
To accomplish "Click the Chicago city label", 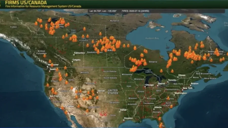I will (149, 85).
